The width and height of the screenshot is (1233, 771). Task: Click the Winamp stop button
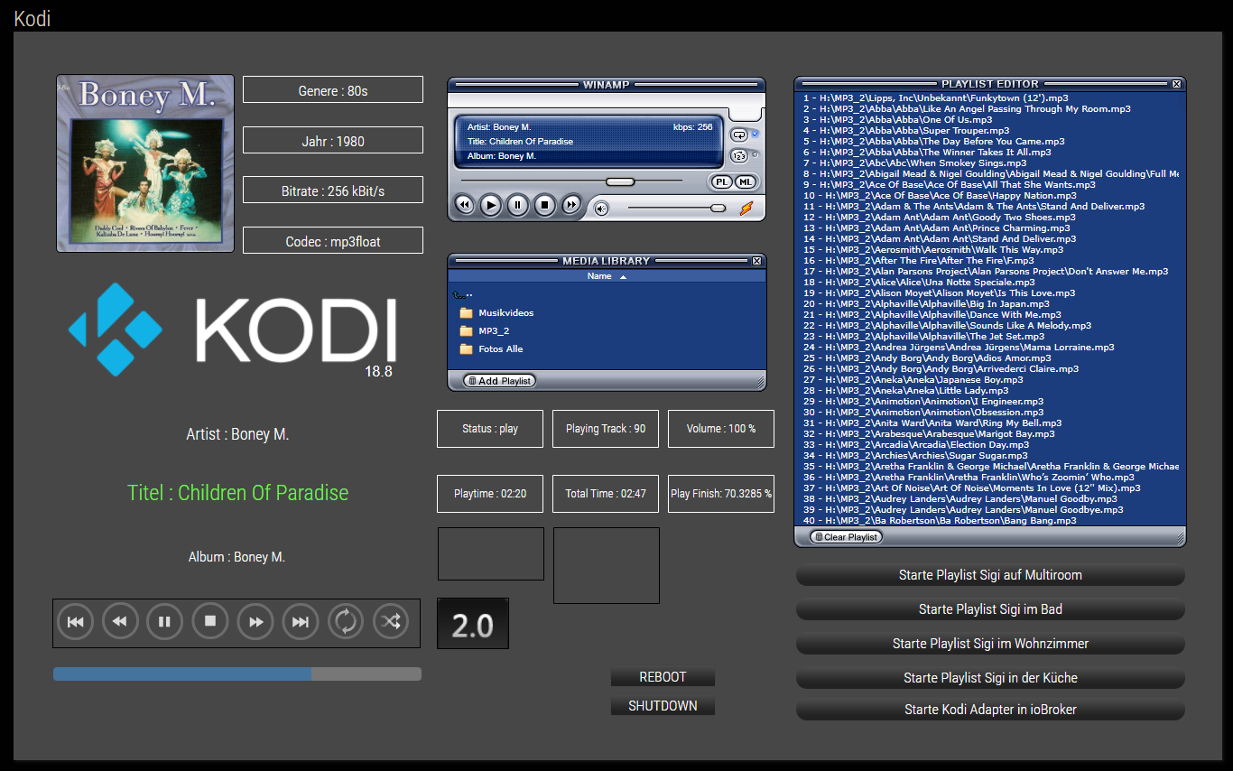pyautogui.click(x=544, y=206)
